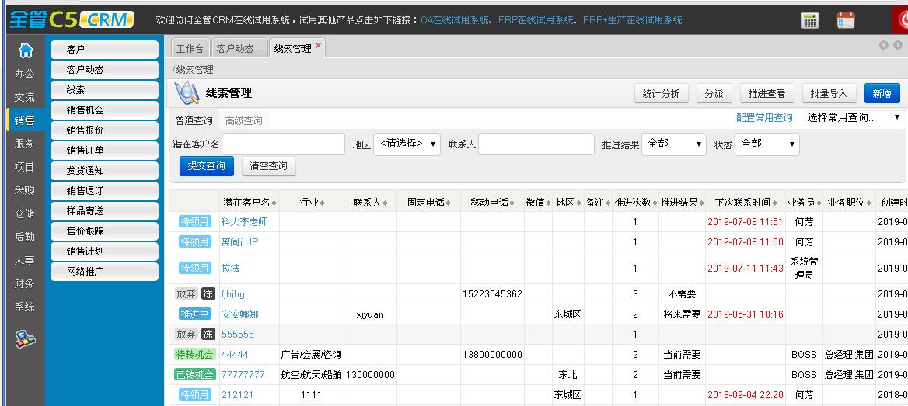Click 冻 badge on 555555 row

click(x=208, y=335)
